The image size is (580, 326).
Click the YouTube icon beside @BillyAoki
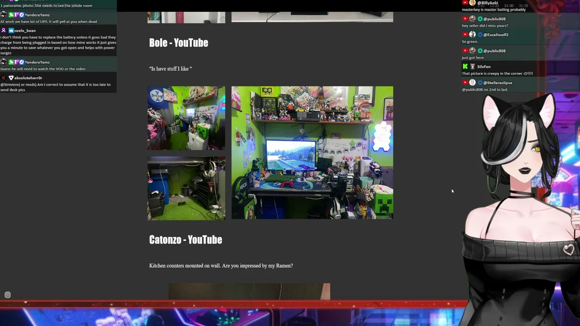[x=465, y=3]
